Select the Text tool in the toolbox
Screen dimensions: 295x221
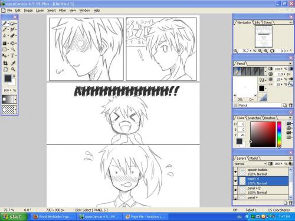click(12, 55)
